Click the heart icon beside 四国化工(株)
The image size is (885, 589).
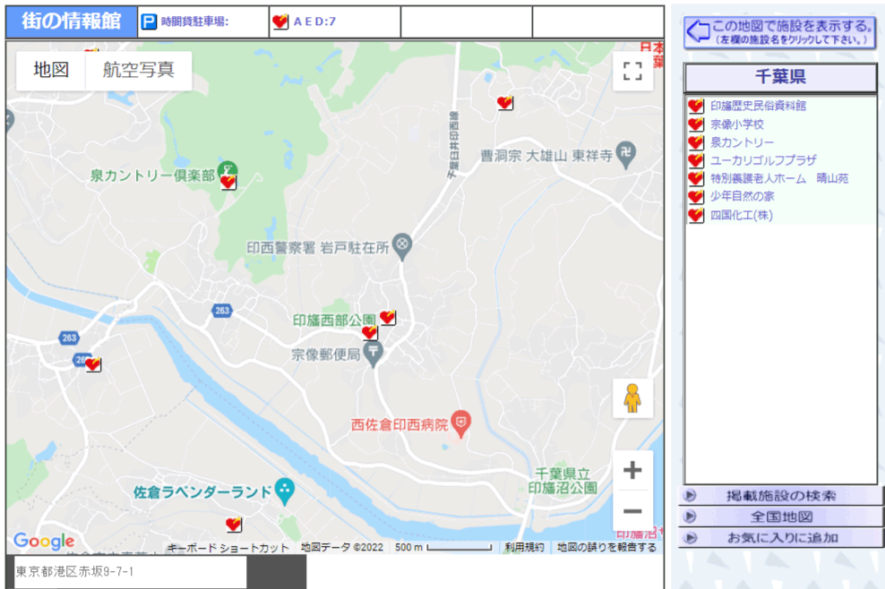coord(696,216)
